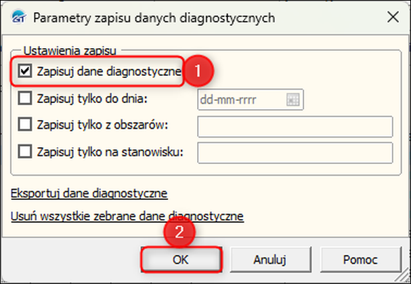Click the red step 1 badge
The image size is (411, 284).
(x=198, y=70)
